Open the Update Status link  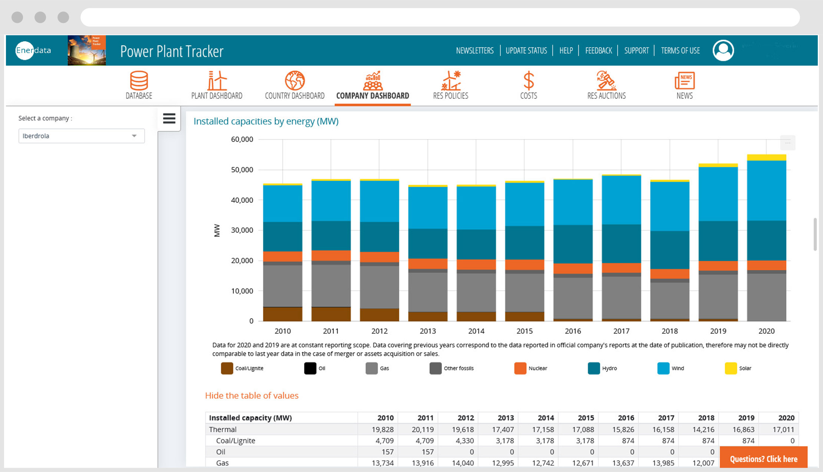[526, 50]
